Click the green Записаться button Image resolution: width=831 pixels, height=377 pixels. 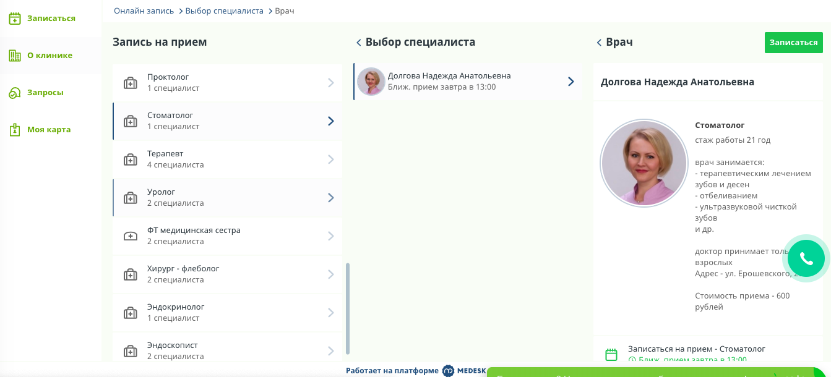tap(794, 43)
